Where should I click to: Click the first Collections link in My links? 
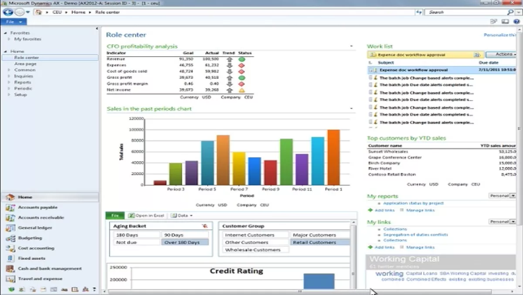click(395, 229)
